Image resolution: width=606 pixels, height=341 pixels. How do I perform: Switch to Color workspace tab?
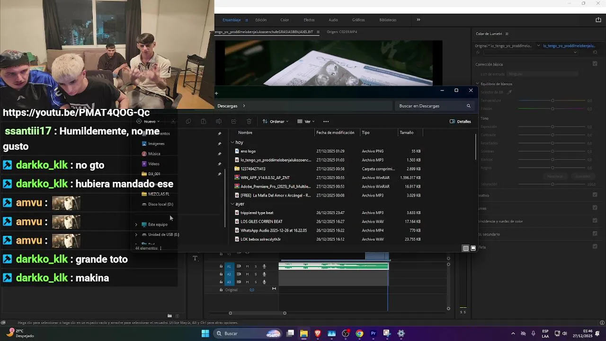click(x=285, y=20)
